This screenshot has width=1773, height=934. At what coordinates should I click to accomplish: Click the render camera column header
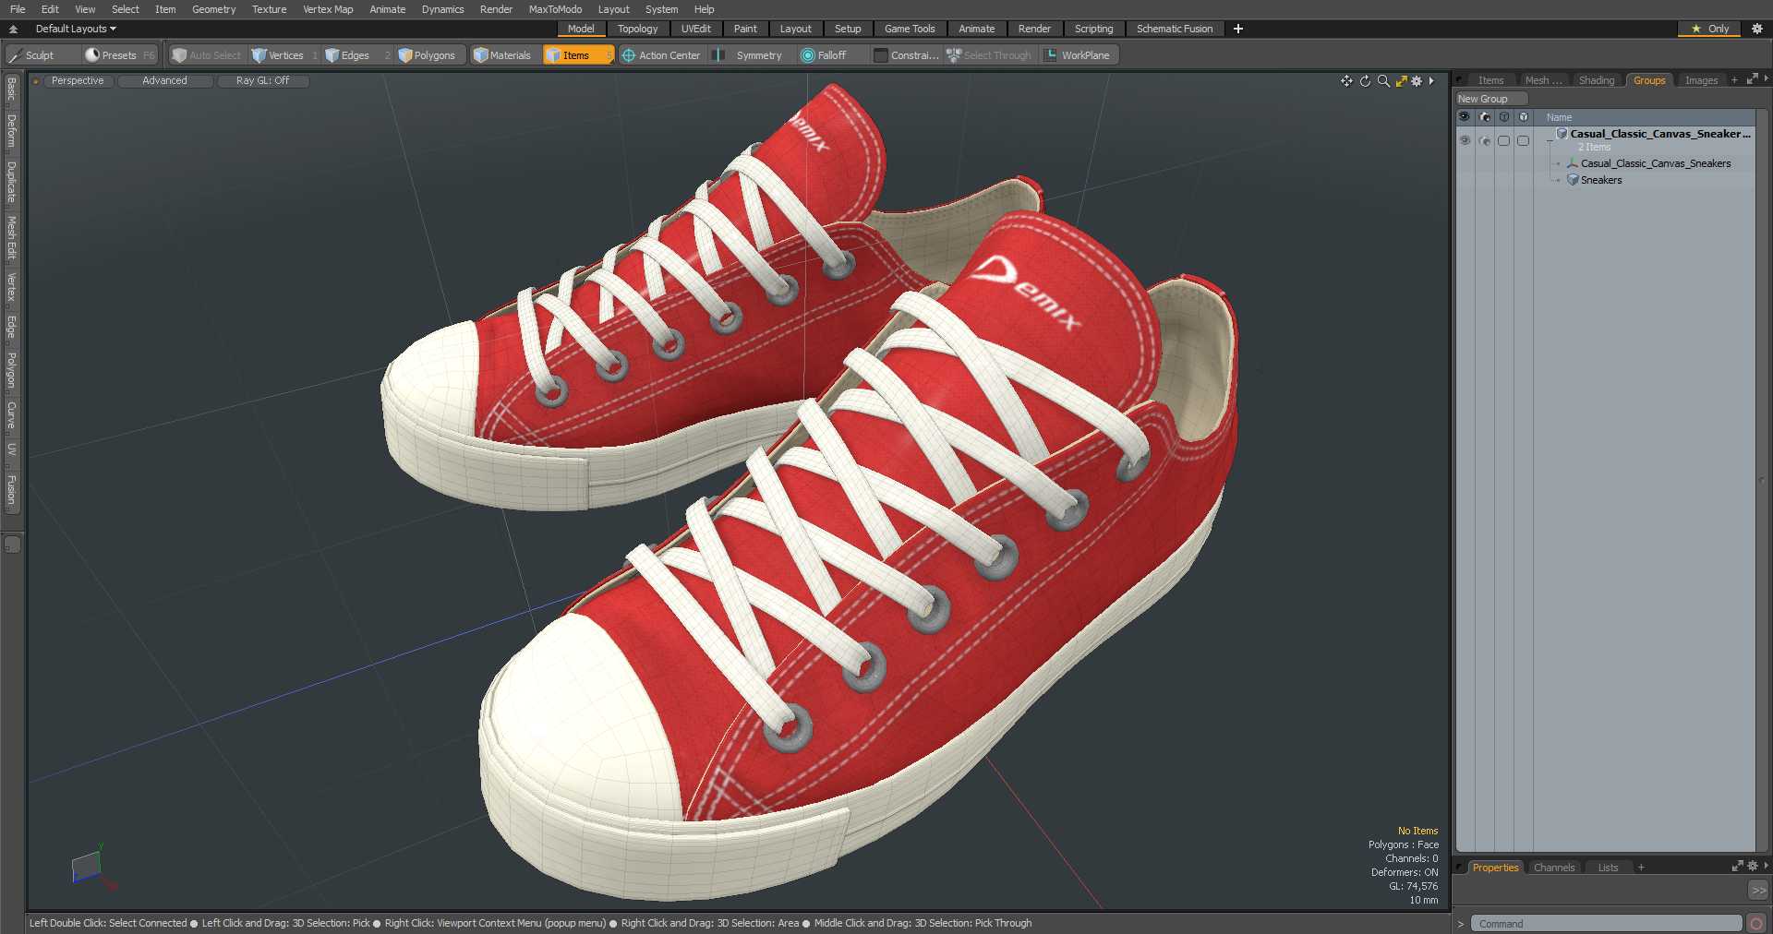1485,117
